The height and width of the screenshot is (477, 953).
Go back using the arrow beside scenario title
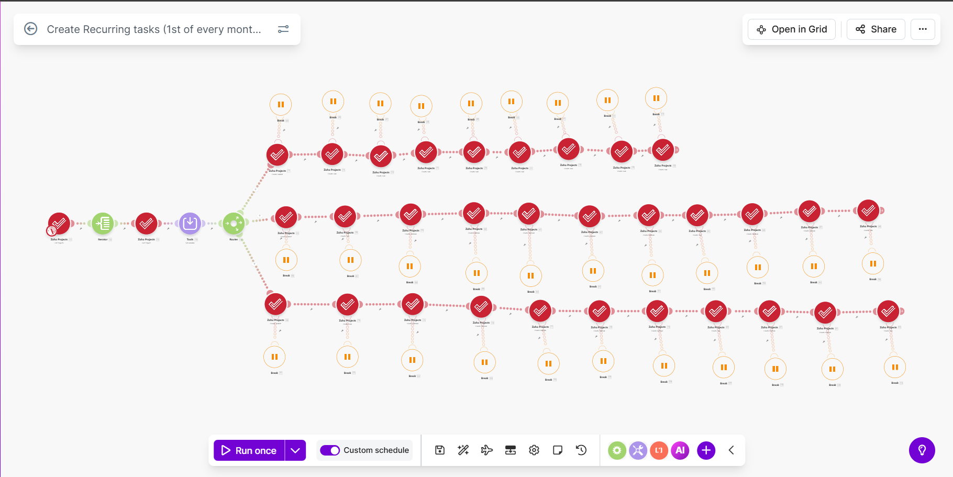point(31,29)
